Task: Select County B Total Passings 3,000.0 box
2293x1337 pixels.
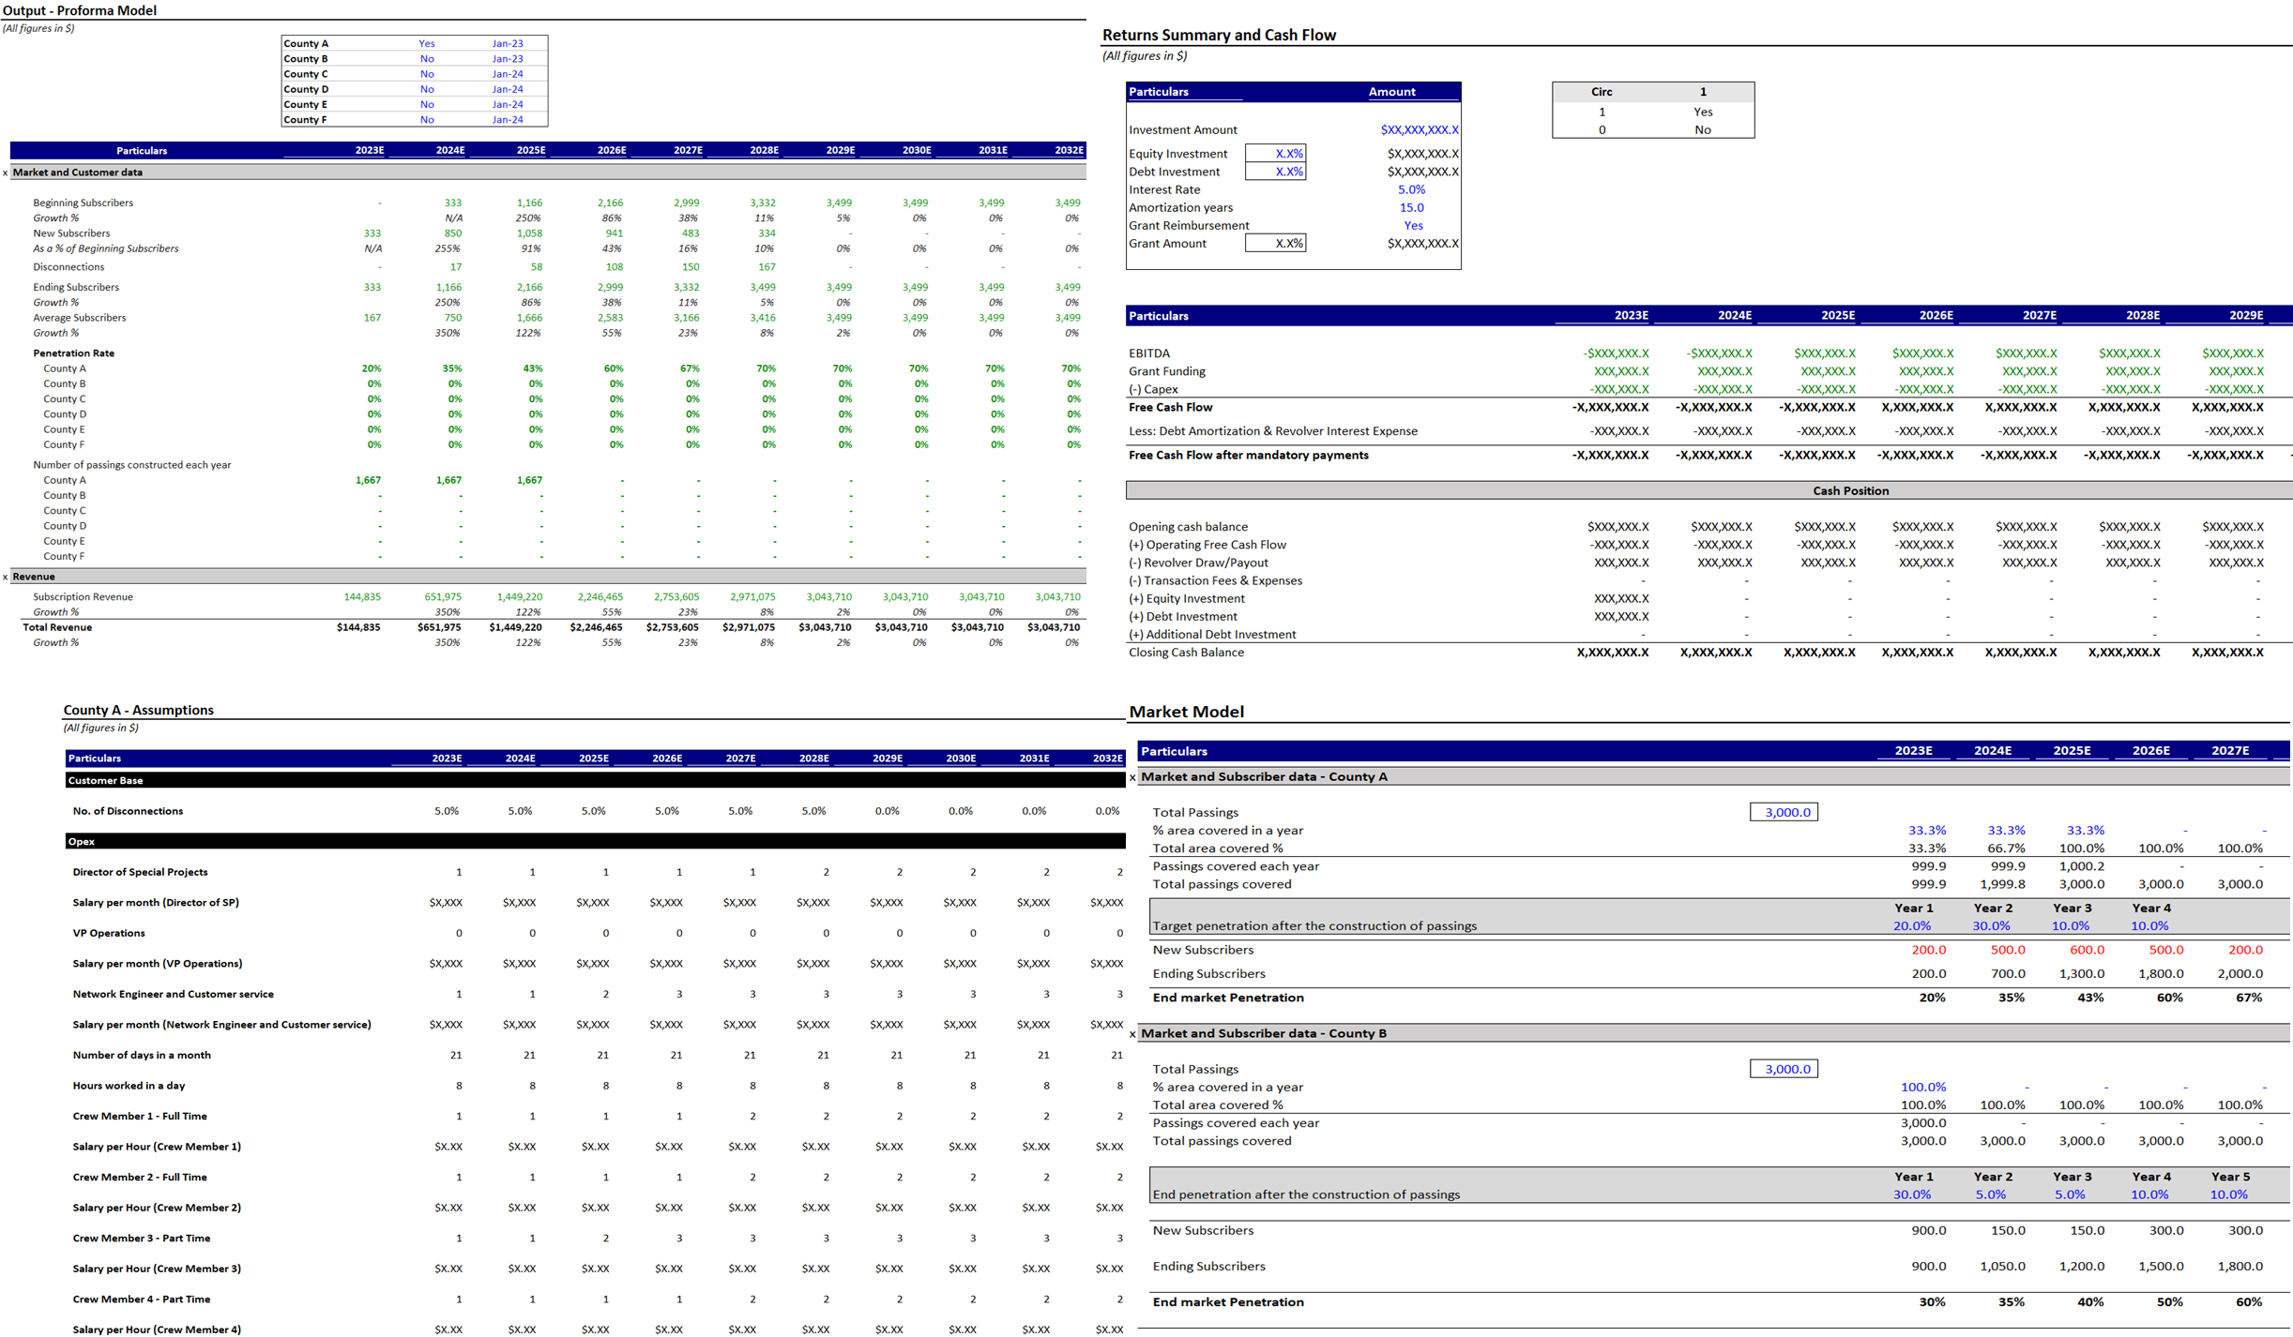Action: tap(1784, 1070)
